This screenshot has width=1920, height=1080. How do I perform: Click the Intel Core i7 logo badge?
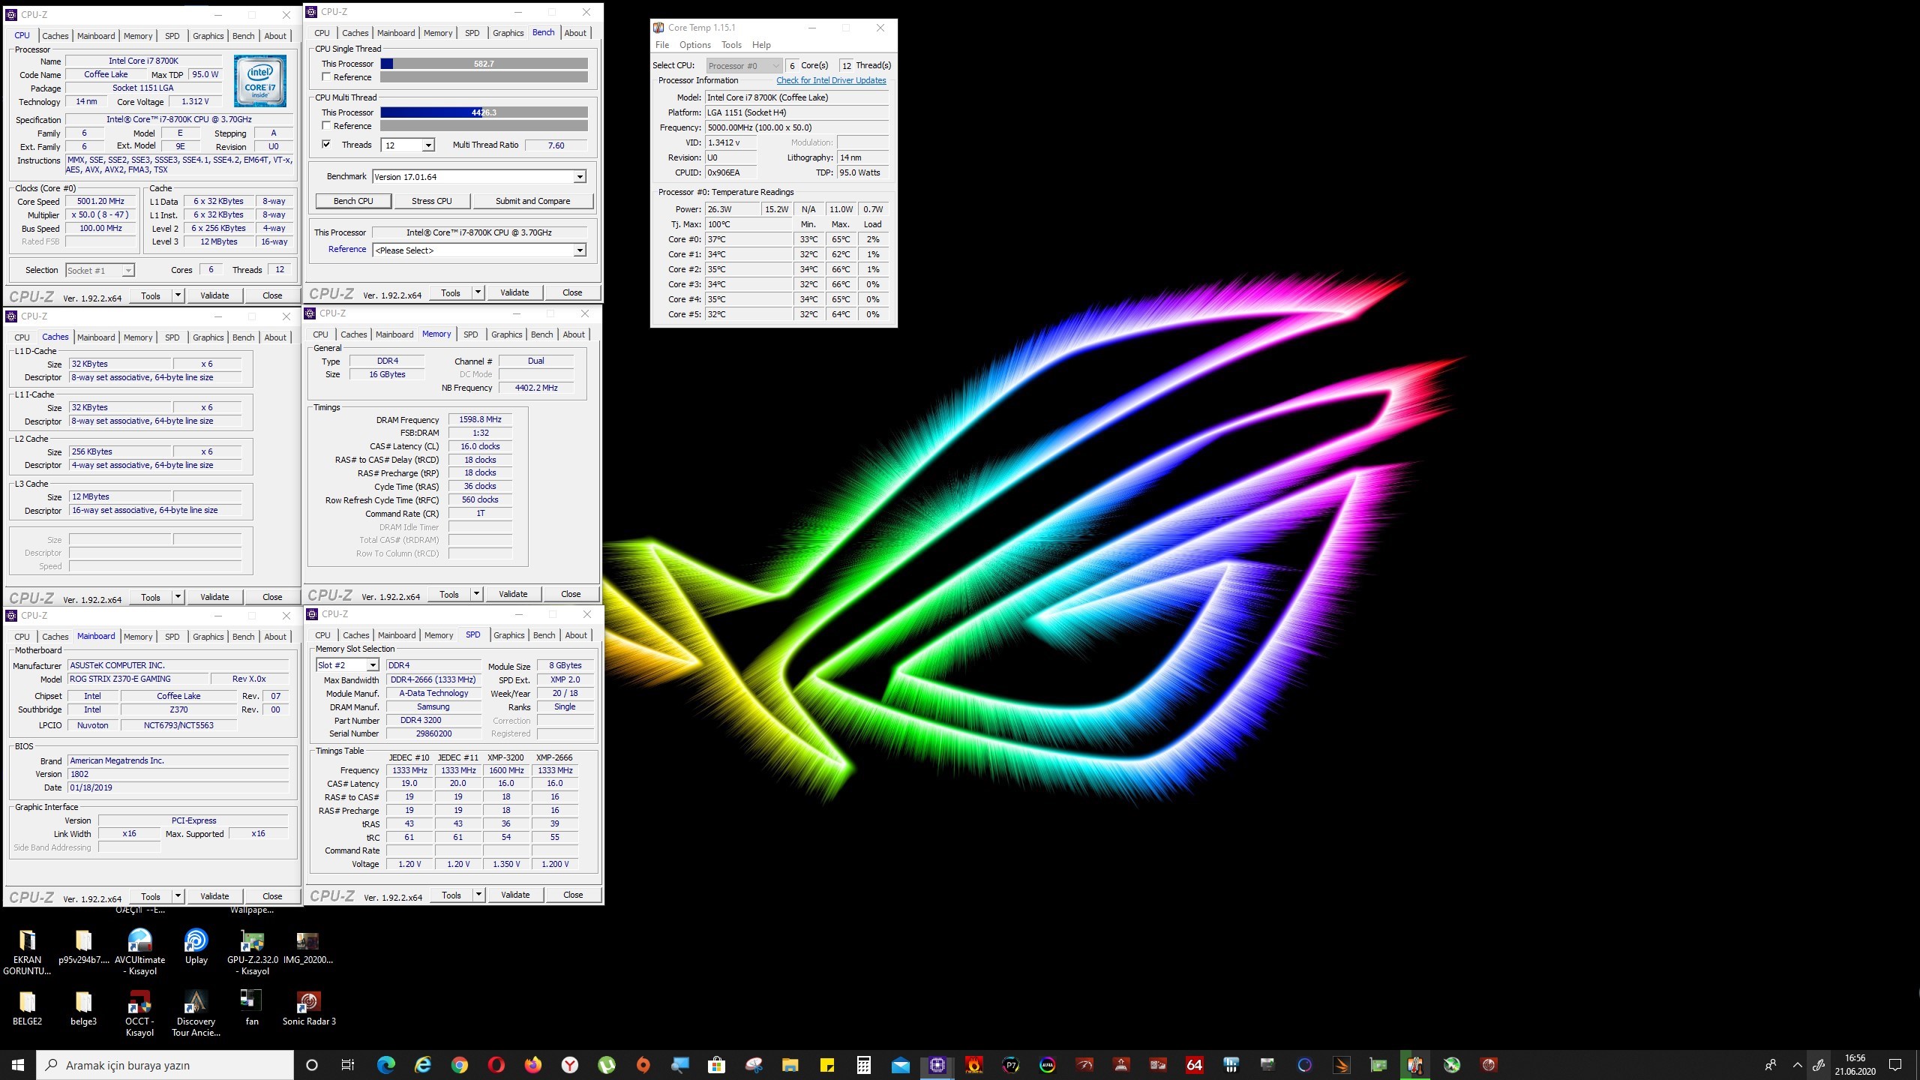click(x=259, y=81)
